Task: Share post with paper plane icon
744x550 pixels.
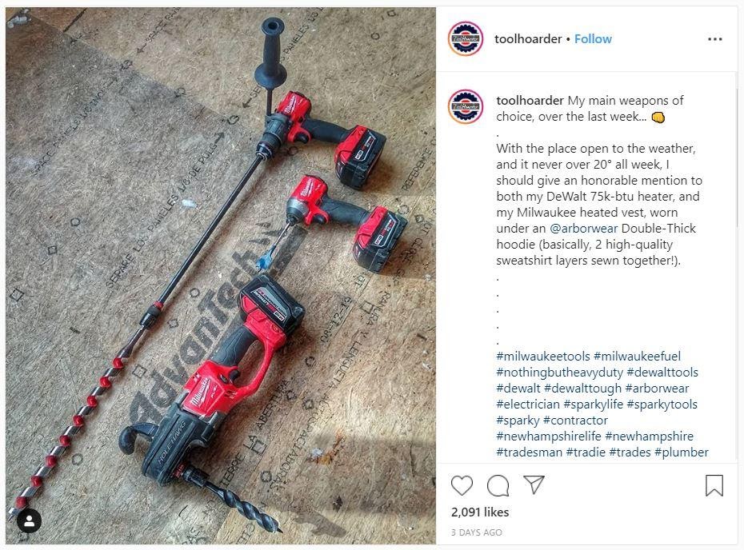Action: tap(534, 484)
